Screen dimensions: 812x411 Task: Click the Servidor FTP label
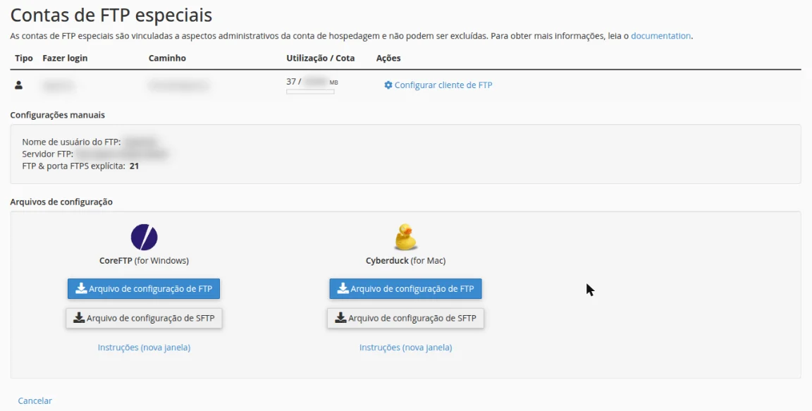[x=48, y=154]
